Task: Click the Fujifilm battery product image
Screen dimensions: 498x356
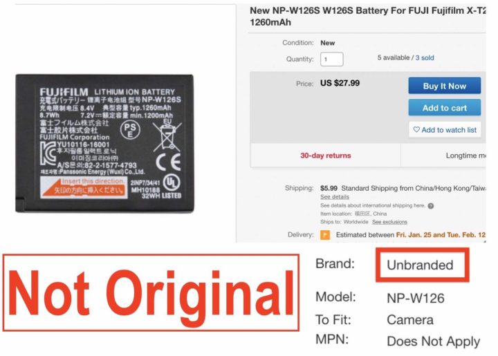Action: [x=104, y=143]
